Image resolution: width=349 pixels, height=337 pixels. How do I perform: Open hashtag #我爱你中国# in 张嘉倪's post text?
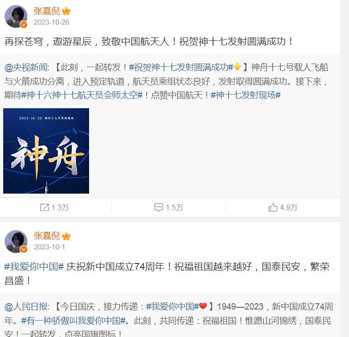pyautogui.click(x=34, y=267)
